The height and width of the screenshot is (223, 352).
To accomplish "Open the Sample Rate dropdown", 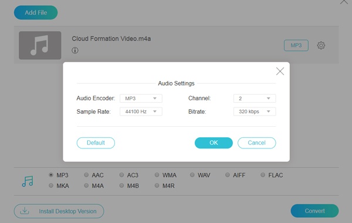I will [x=141, y=112].
